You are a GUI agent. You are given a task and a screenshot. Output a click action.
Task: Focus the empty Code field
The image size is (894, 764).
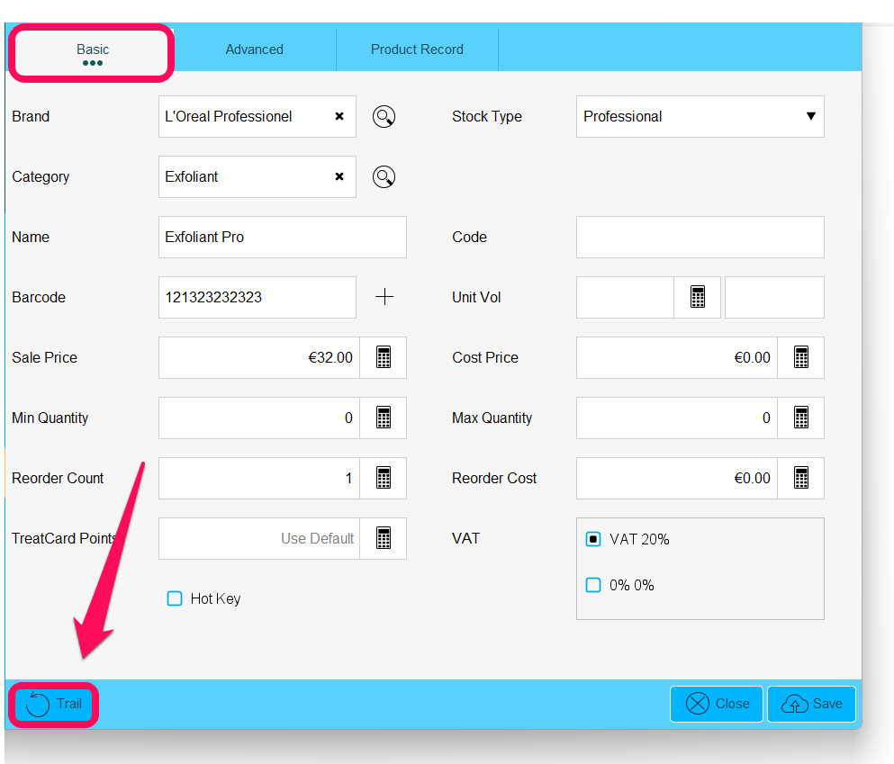tap(700, 237)
